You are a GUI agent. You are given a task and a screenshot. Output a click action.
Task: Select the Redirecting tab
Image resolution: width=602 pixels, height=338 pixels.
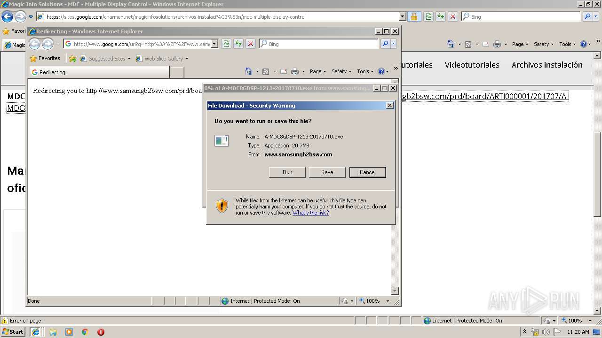pyautogui.click(x=99, y=72)
